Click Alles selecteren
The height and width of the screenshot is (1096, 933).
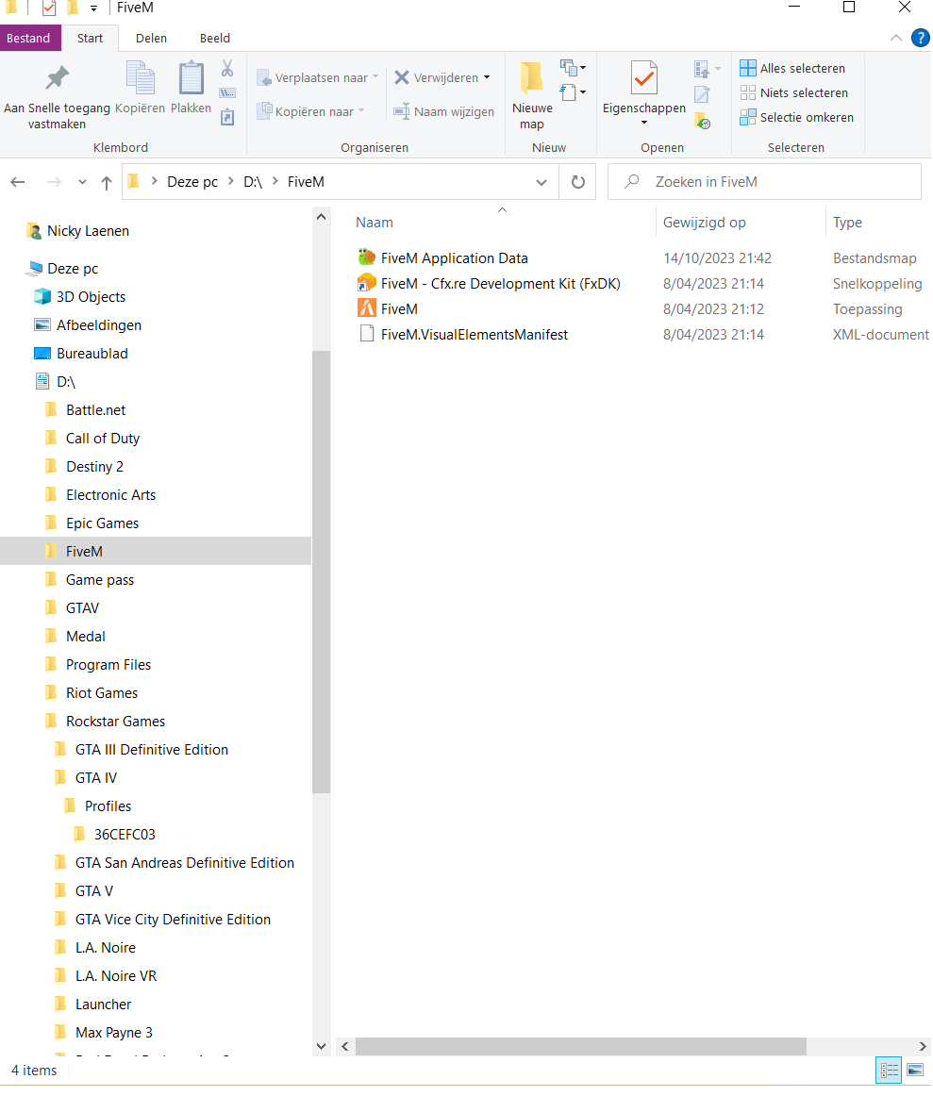[792, 69]
